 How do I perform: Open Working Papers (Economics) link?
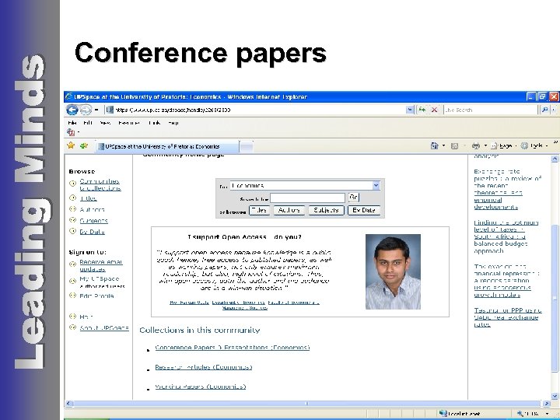[x=201, y=387]
